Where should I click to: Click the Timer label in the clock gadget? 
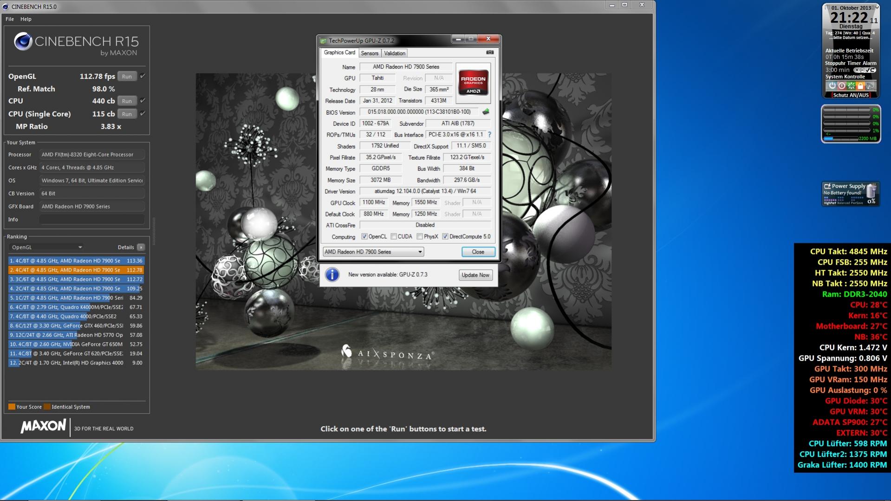tap(854, 64)
